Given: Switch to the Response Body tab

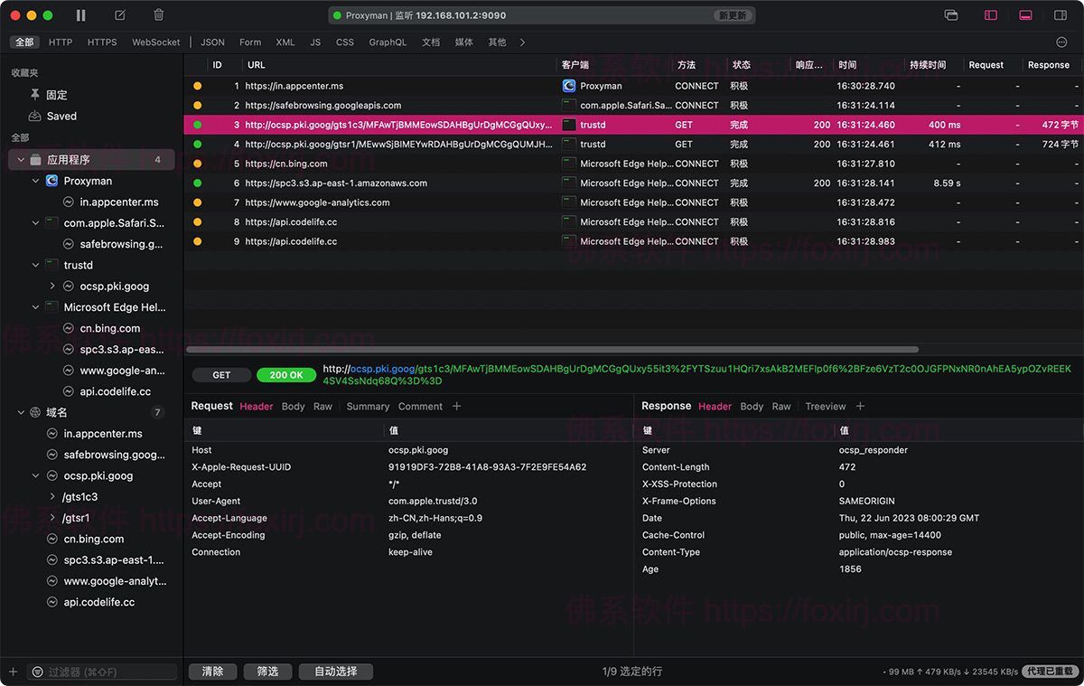Looking at the screenshot, I should point(752,407).
